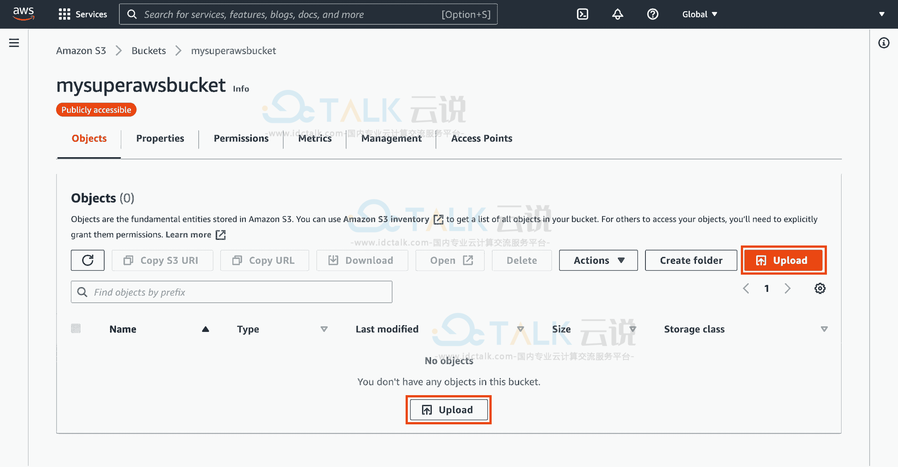The width and height of the screenshot is (898, 467).
Task: Sort by the Type column arrow
Action: [x=324, y=329]
